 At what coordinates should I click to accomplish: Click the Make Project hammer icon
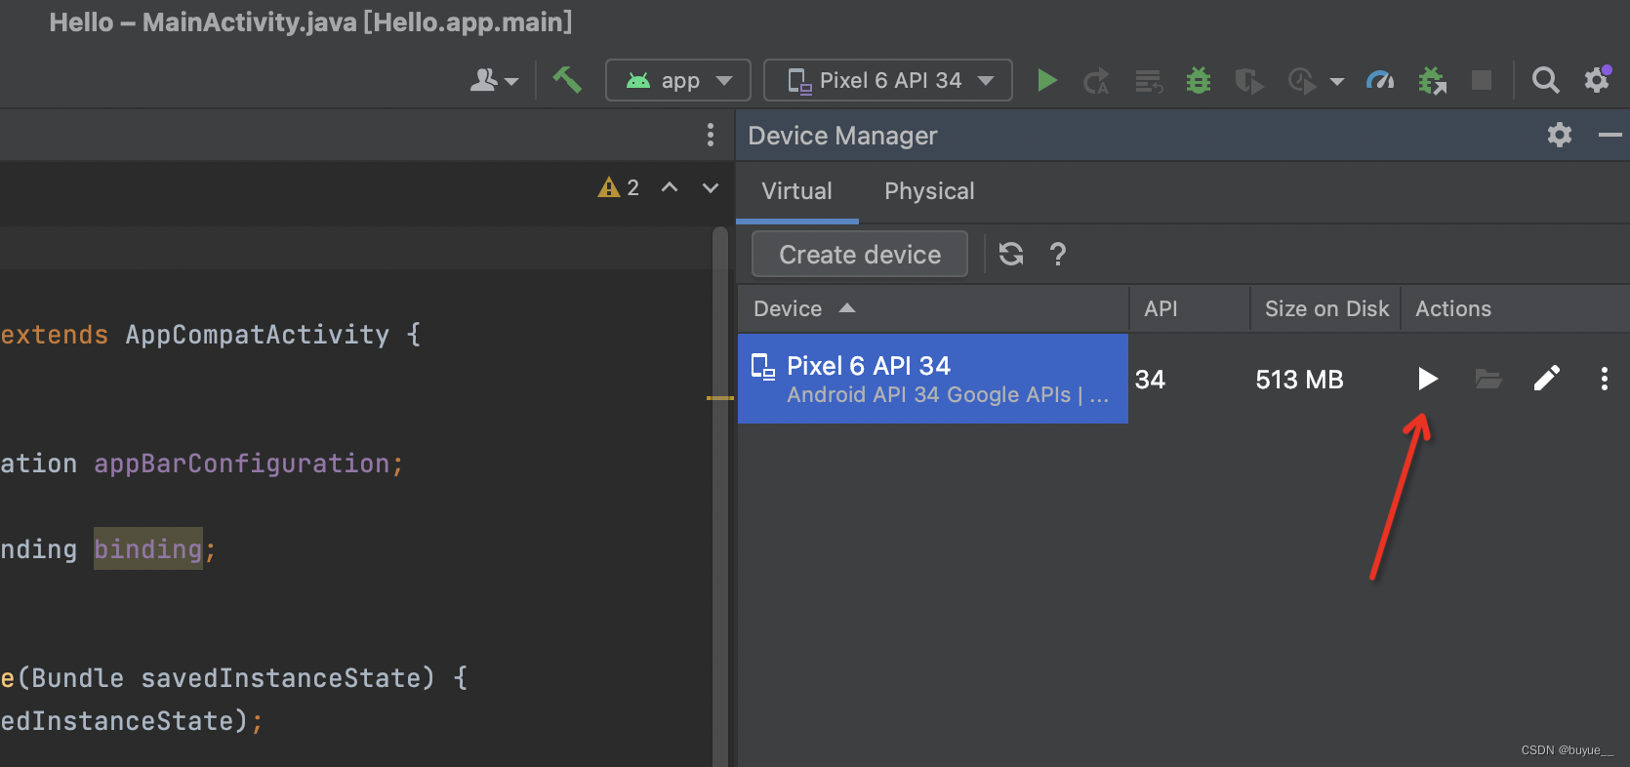pos(567,79)
